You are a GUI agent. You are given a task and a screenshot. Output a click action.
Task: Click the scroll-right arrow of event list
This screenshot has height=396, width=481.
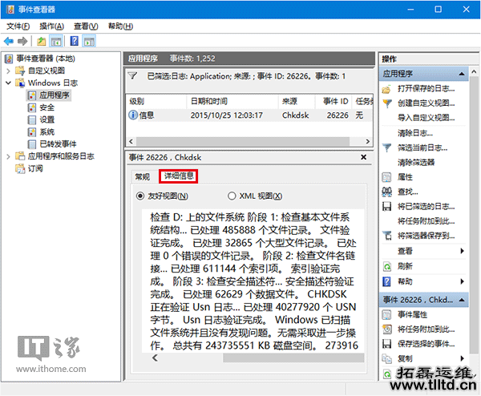point(367,141)
